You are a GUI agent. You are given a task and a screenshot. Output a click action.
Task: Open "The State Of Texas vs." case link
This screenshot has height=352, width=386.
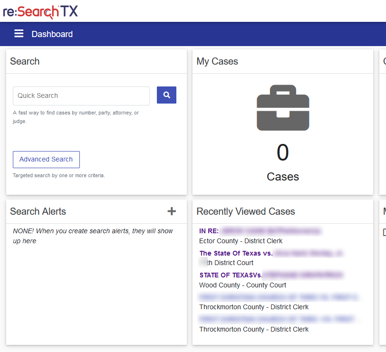[x=270, y=253]
